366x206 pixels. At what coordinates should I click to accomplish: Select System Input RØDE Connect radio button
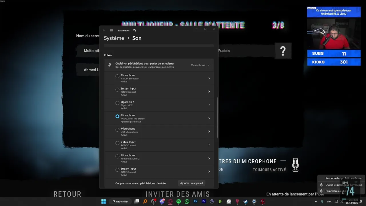point(117,90)
